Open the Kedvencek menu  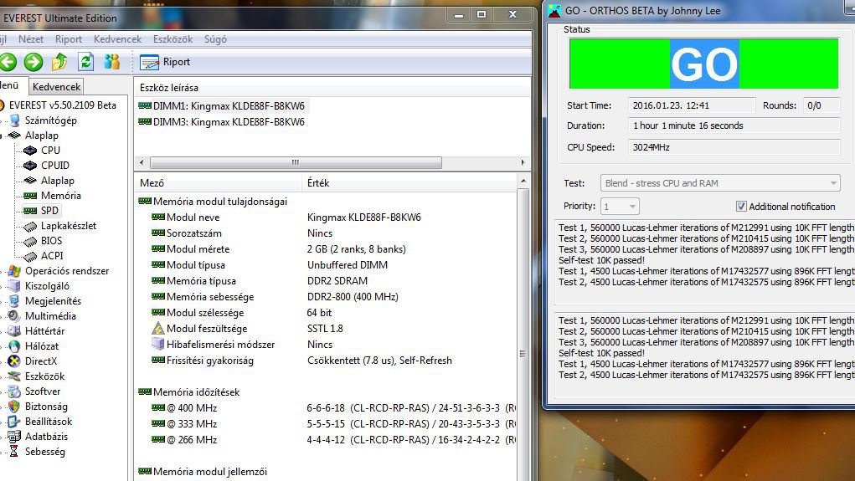pos(118,39)
